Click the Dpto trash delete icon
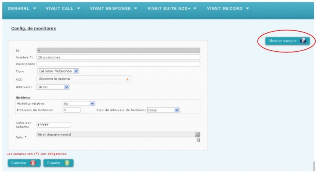 [198, 140]
